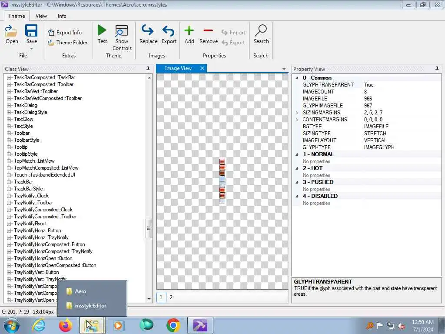Expand the TrackBar tree node
The image size is (445, 334).
click(9, 182)
